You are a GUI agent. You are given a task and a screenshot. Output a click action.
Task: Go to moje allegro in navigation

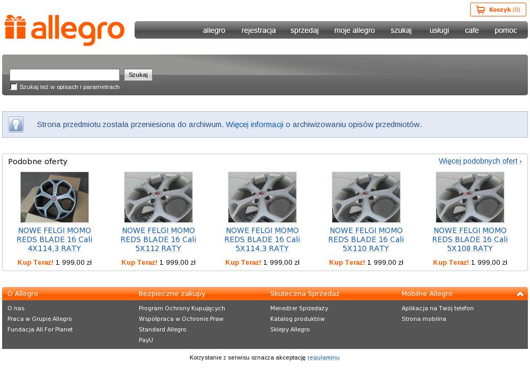[354, 30]
